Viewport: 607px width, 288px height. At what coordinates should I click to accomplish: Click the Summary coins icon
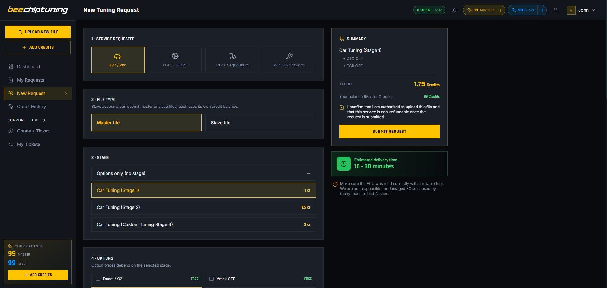pyautogui.click(x=342, y=39)
